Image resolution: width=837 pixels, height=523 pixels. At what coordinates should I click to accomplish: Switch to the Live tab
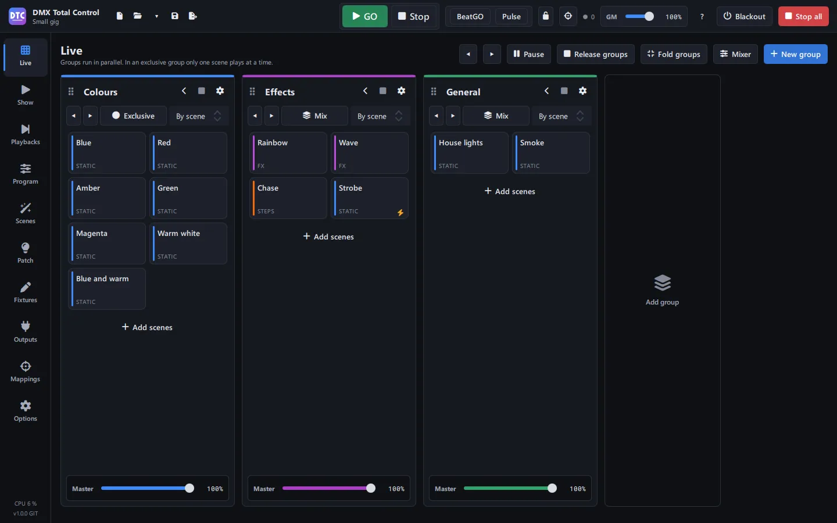point(26,56)
